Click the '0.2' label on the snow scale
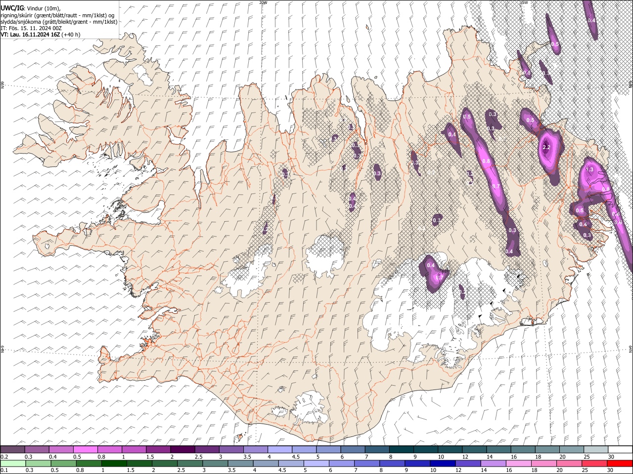This screenshot has height=474, width=633. pos(4,457)
